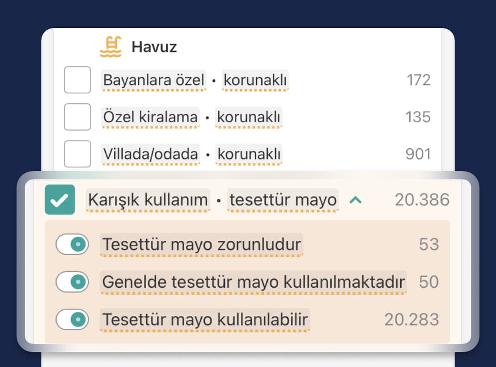496x367 pixels.
Task: Check the Bayanlara özel checkbox
Action: pyautogui.click(x=77, y=80)
